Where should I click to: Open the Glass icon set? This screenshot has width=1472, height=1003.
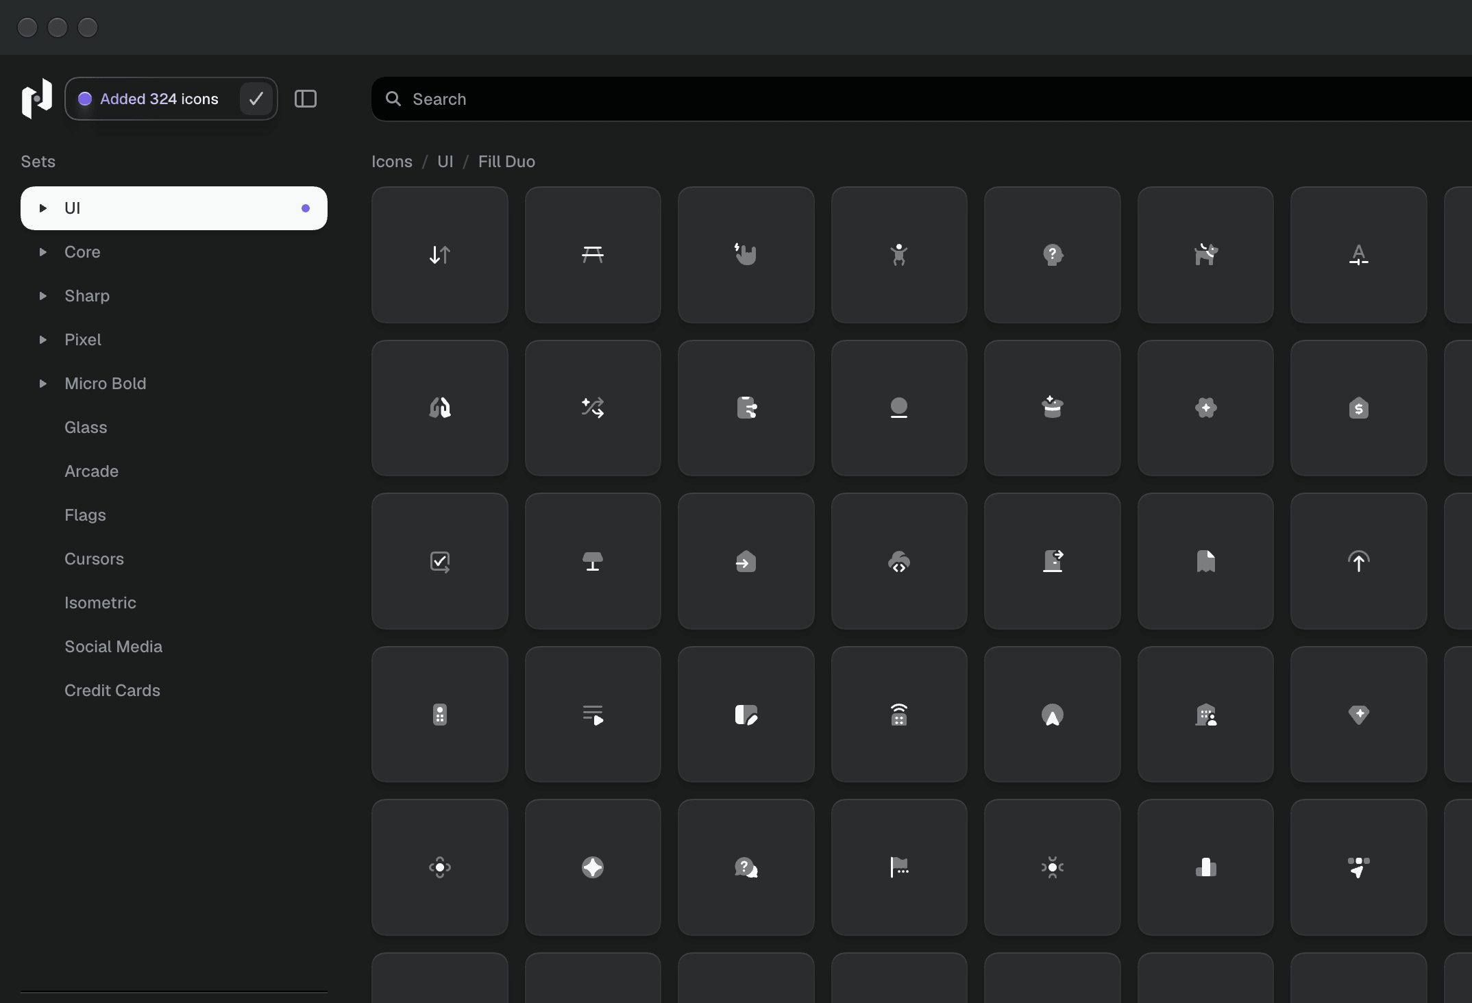pos(174,428)
